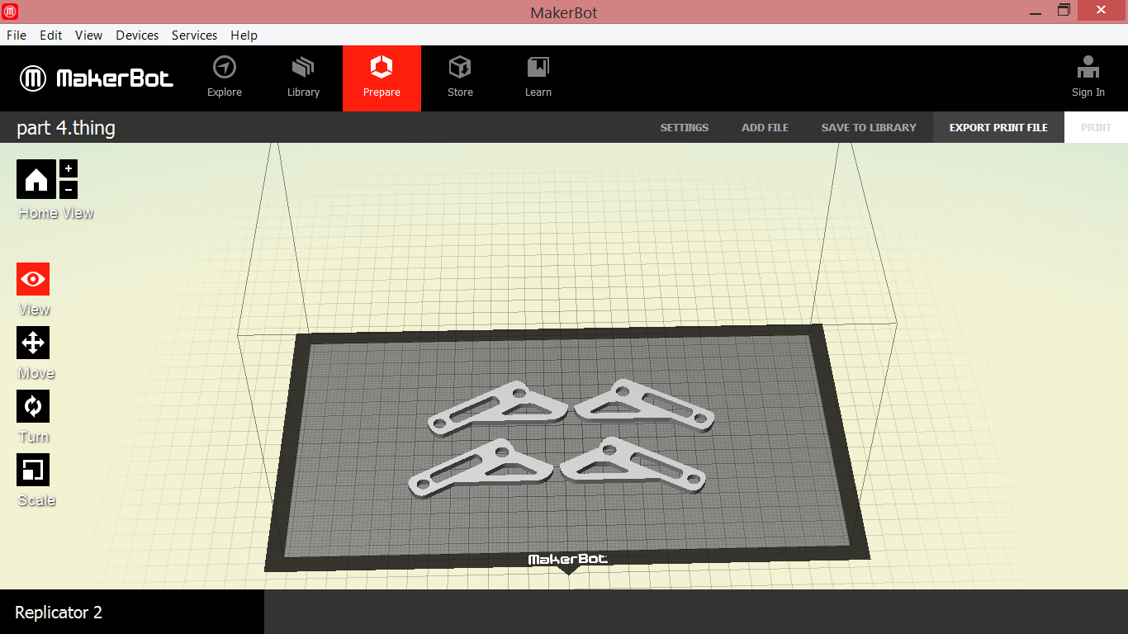
Task: Click the PRINT button
Action: click(1096, 128)
